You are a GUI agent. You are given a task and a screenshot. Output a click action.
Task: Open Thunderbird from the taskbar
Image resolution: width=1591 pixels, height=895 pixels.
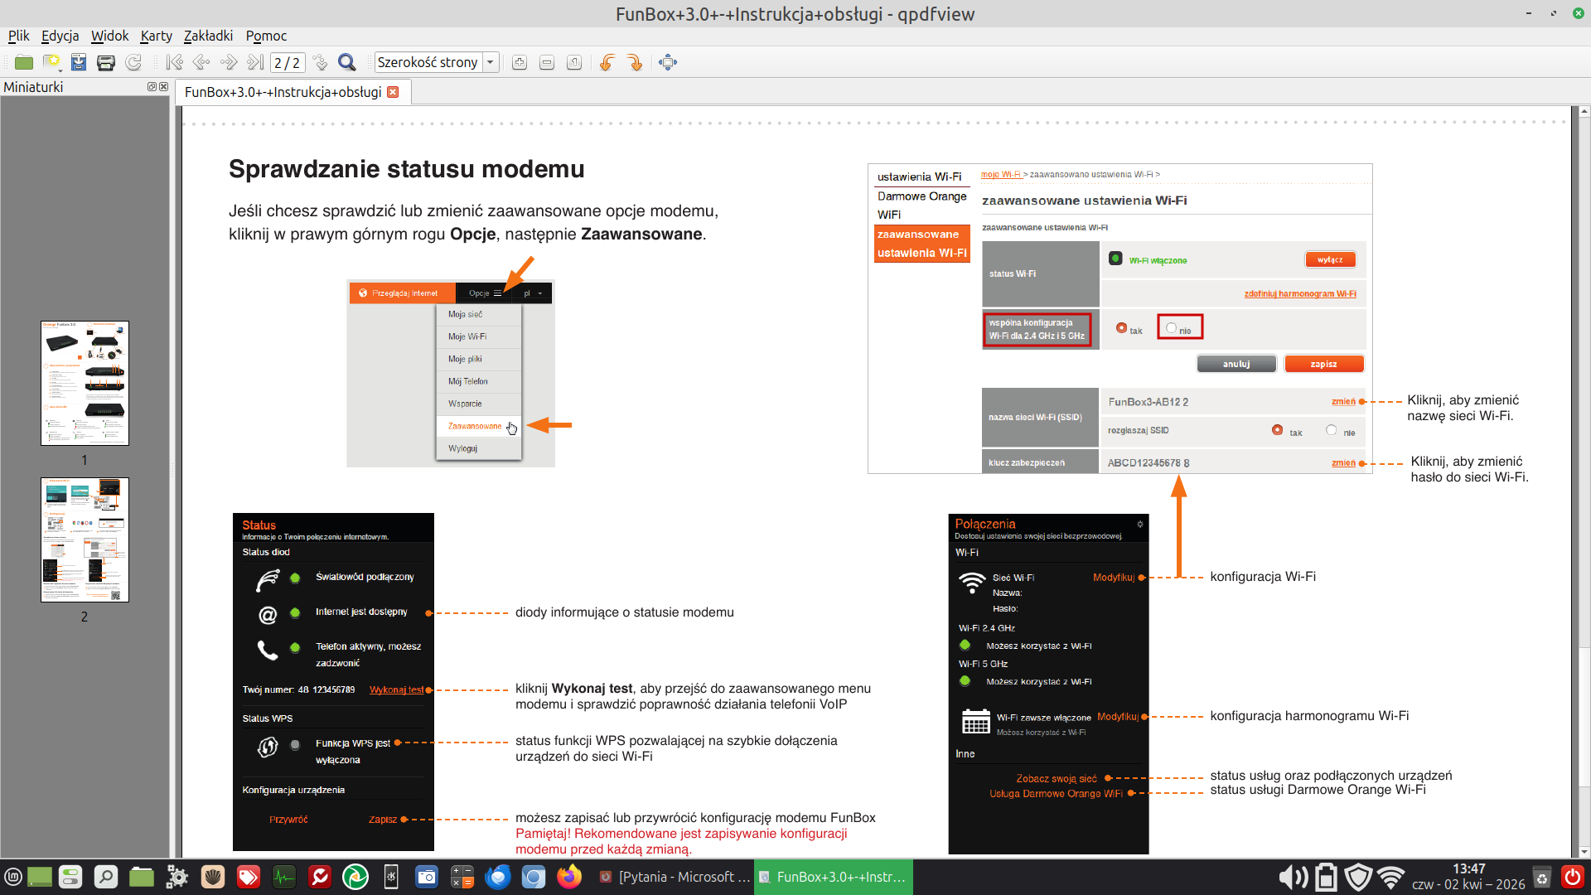[498, 877]
